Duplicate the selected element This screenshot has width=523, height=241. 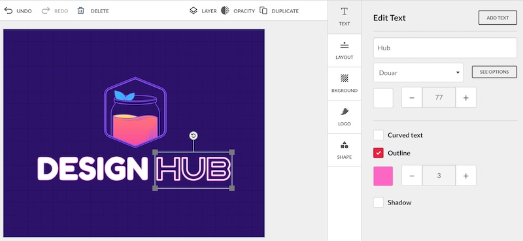[263, 10]
